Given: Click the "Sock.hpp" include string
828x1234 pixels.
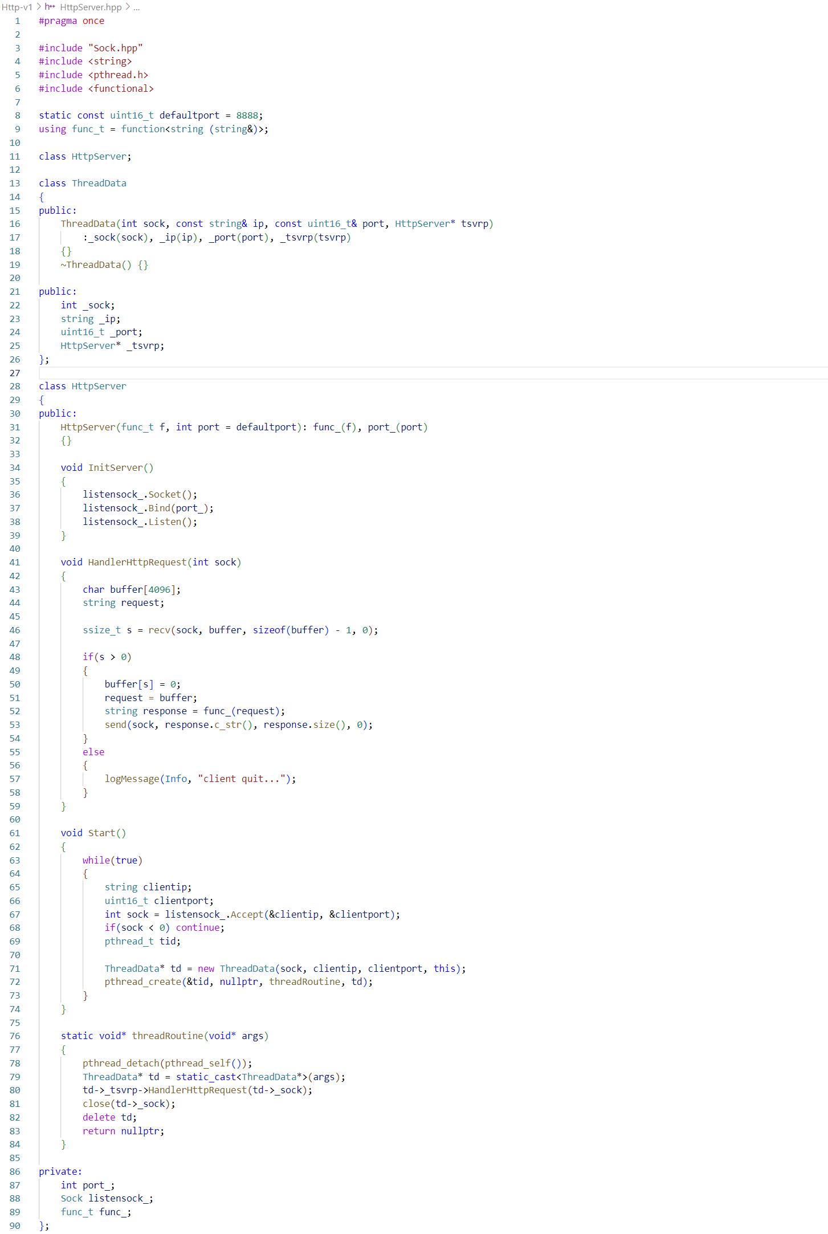Looking at the screenshot, I should [x=116, y=48].
